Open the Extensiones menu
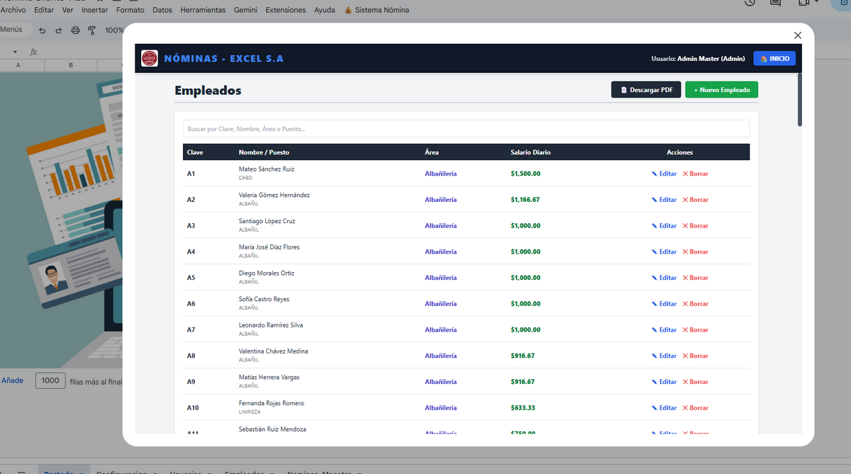The width and height of the screenshot is (851, 474). click(x=286, y=10)
